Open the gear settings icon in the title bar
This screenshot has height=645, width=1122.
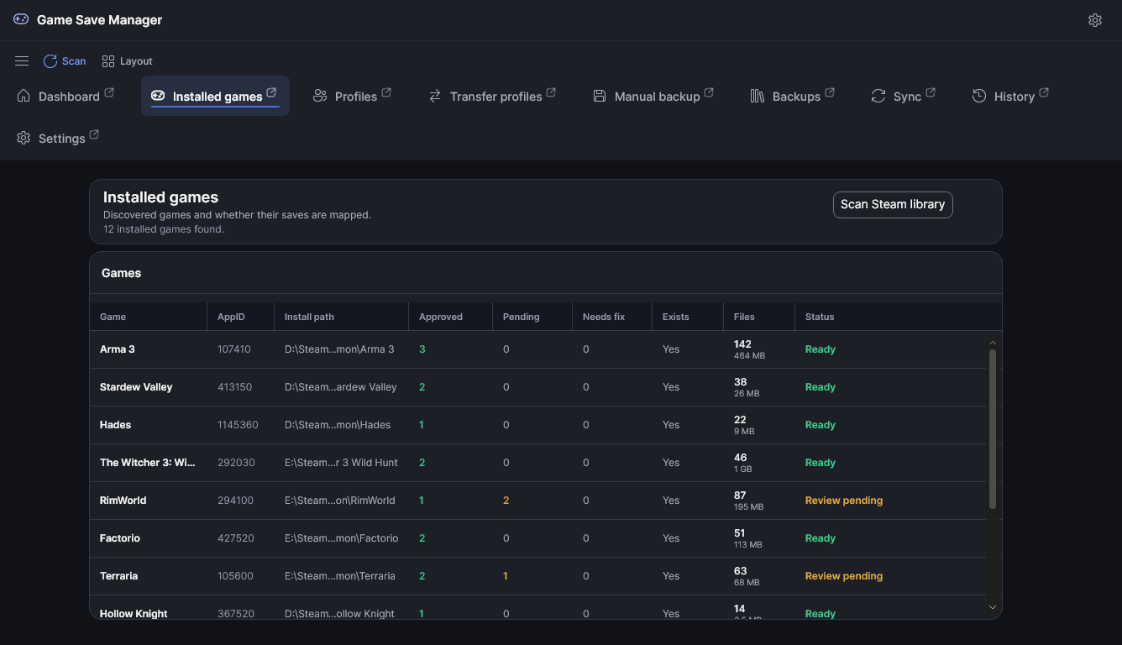pyautogui.click(x=1095, y=20)
